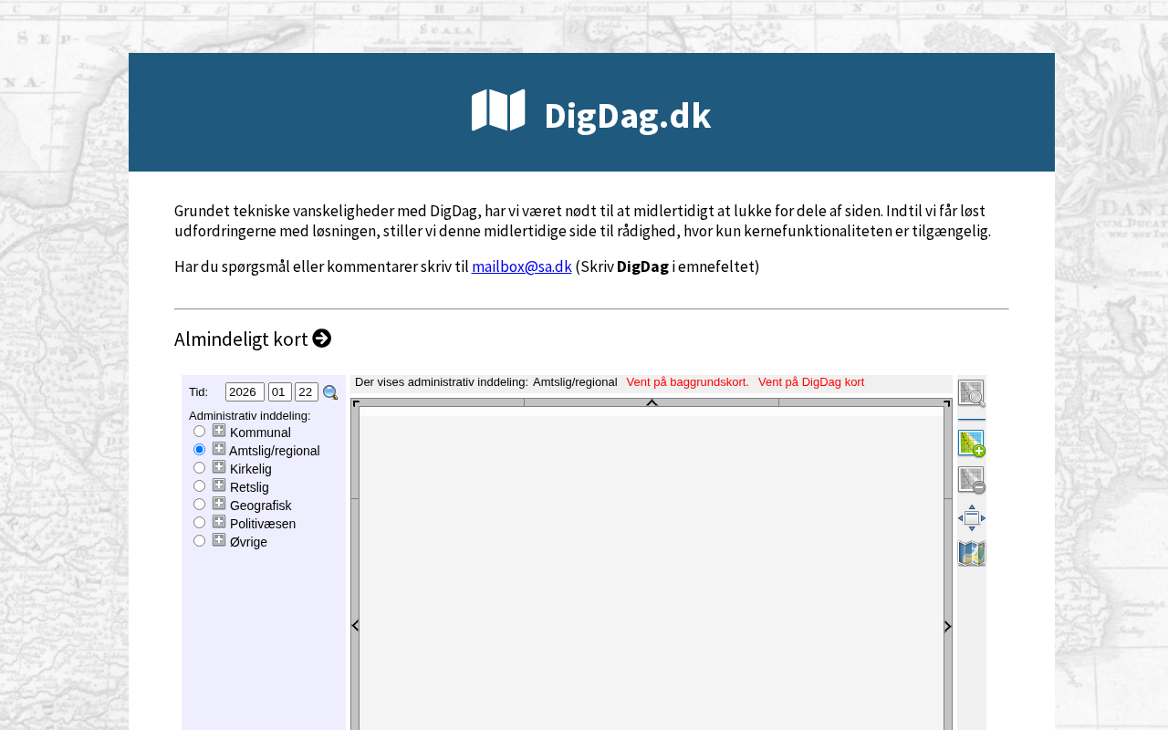The height and width of the screenshot is (730, 1168).
Task: Select the Amtslig/regional radio button
Action: coord(200,450)
